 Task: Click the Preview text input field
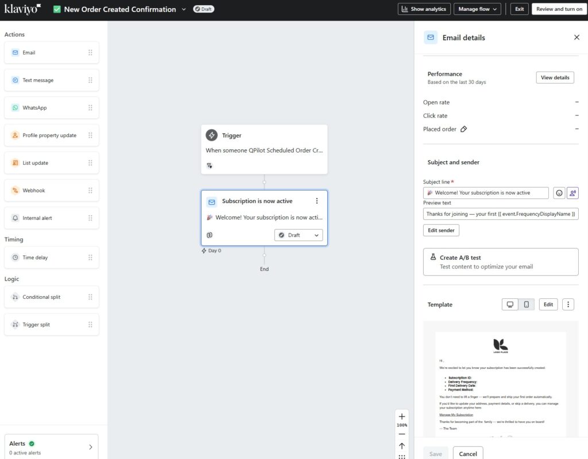pyautogui.click(x=501, y=213)
